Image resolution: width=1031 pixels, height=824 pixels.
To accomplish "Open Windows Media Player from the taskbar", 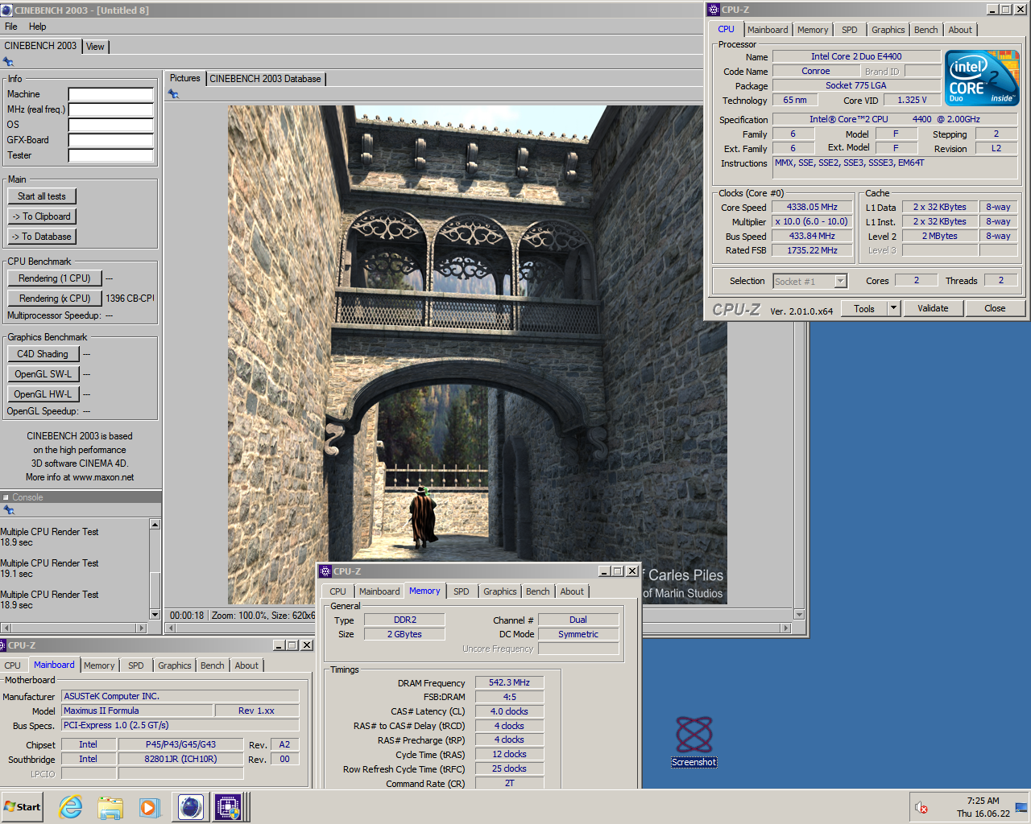I will coord(149,807).
